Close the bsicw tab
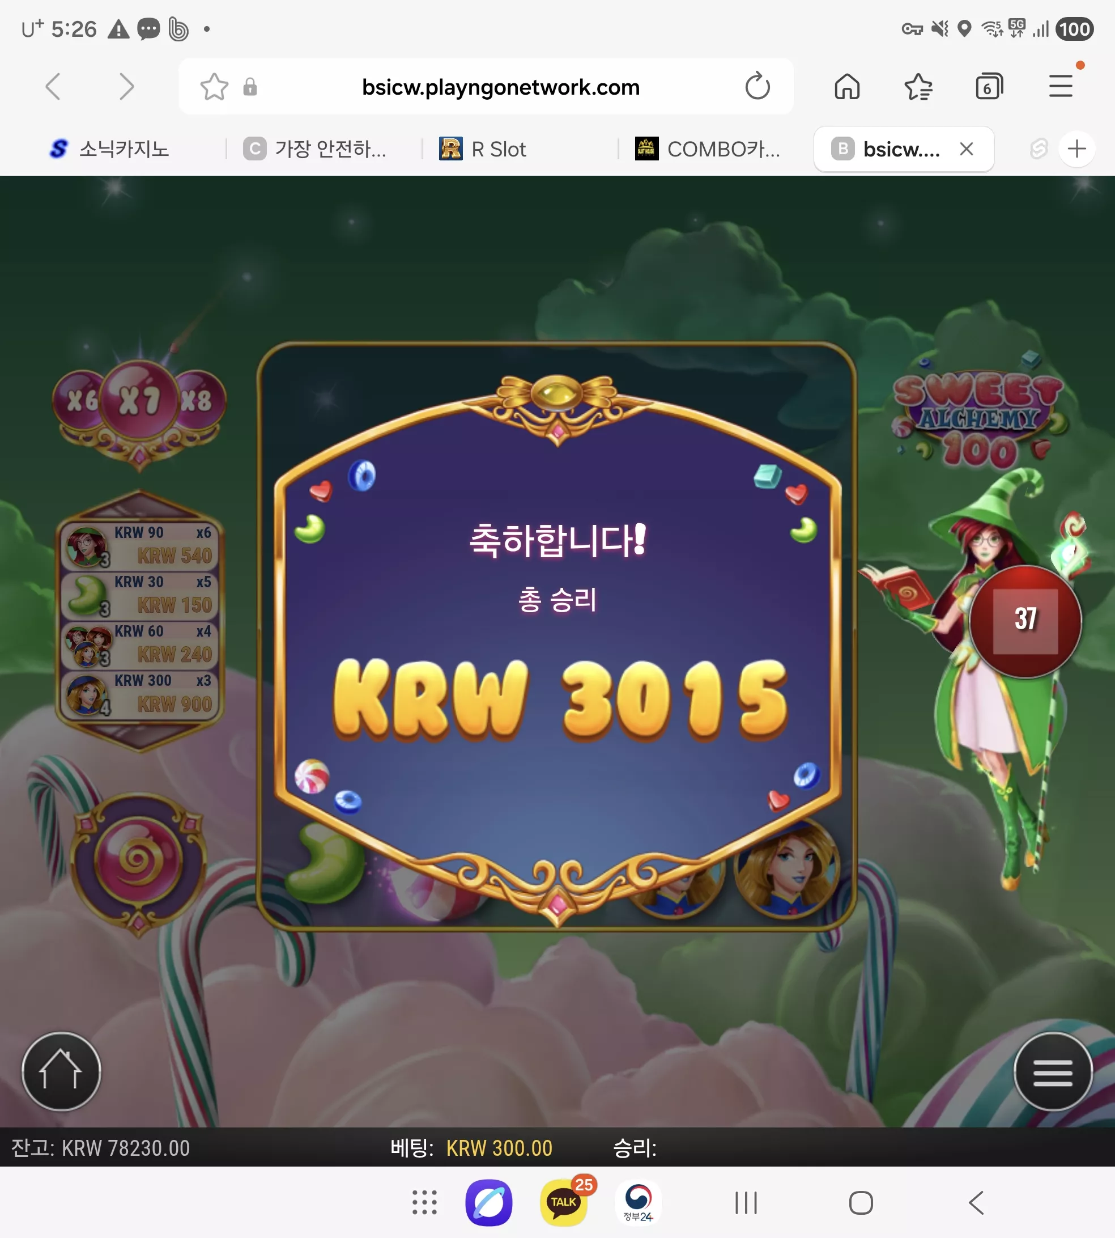Image resolution: width=1115 pixels, height=1238 pixels. pyautogui.click(x=967, y=149)
